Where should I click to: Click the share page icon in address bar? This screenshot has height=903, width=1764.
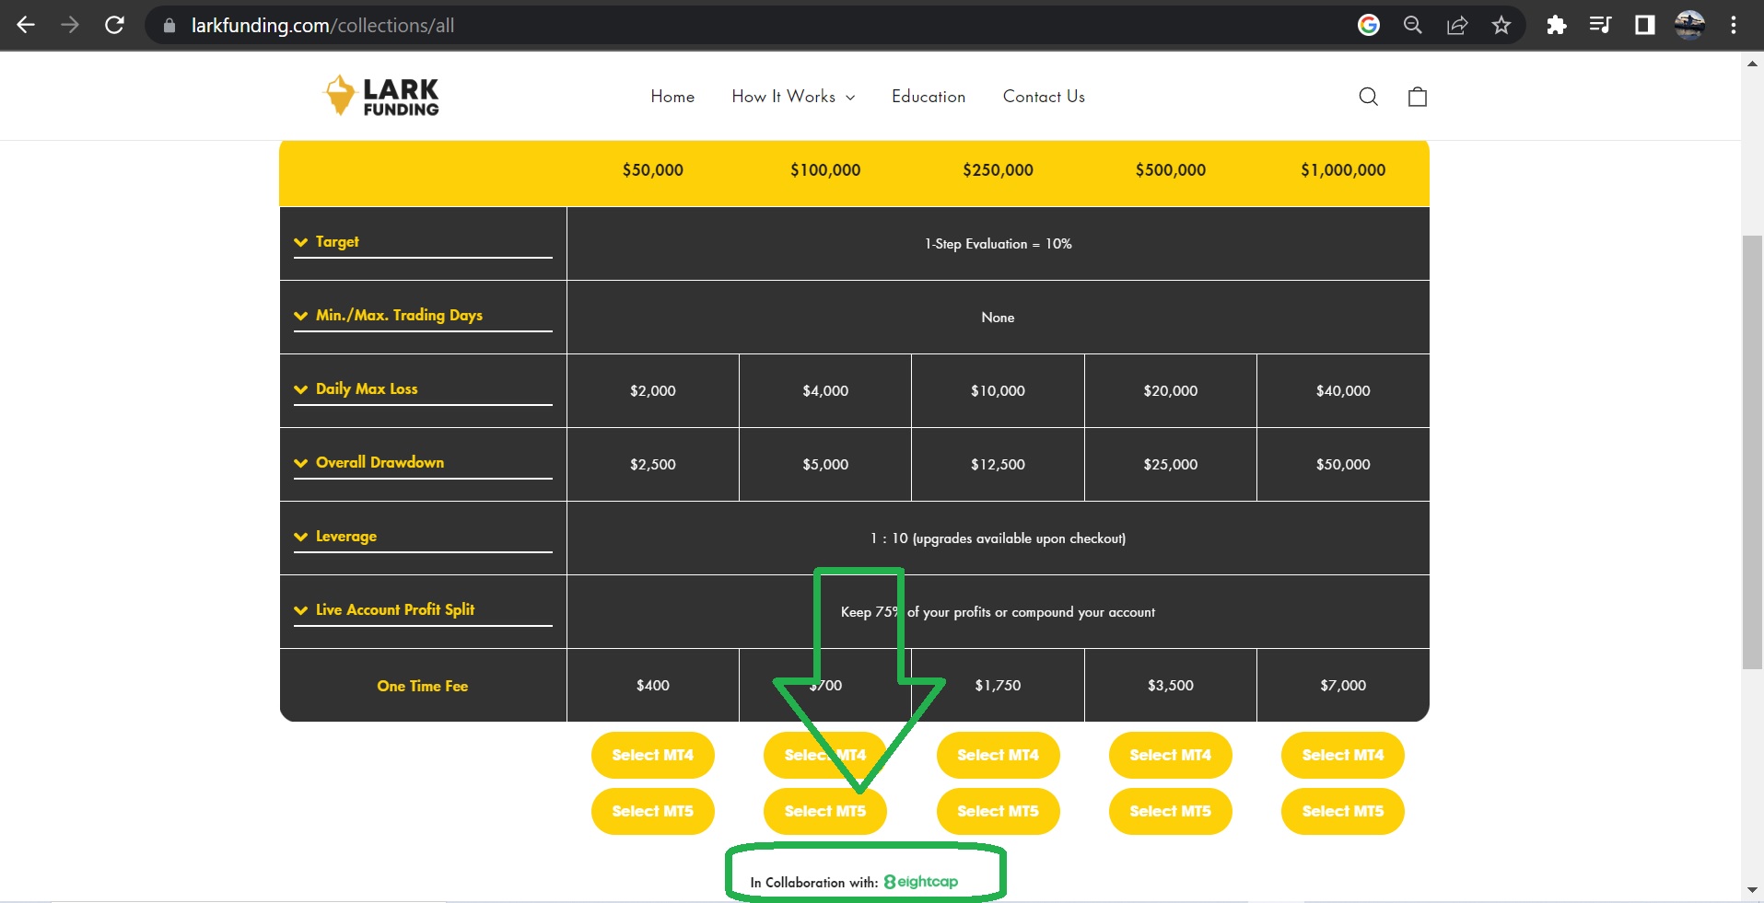tap(1456, 25)
